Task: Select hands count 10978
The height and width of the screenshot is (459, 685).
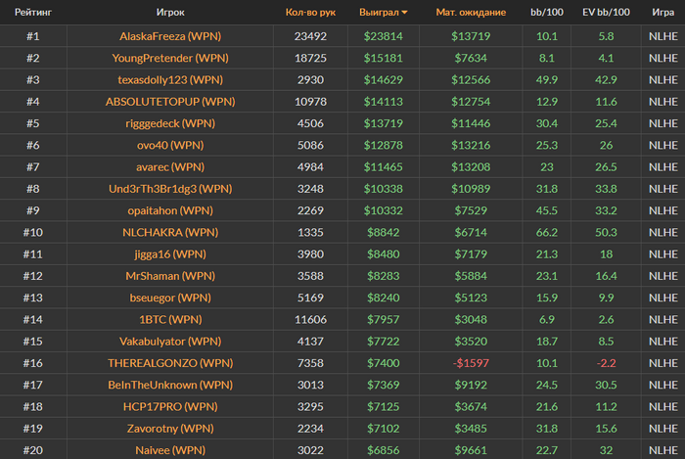Action: 310,102
